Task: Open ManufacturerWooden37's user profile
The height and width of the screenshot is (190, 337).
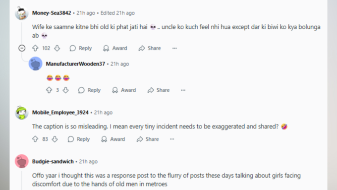Action: coord(75,64)
